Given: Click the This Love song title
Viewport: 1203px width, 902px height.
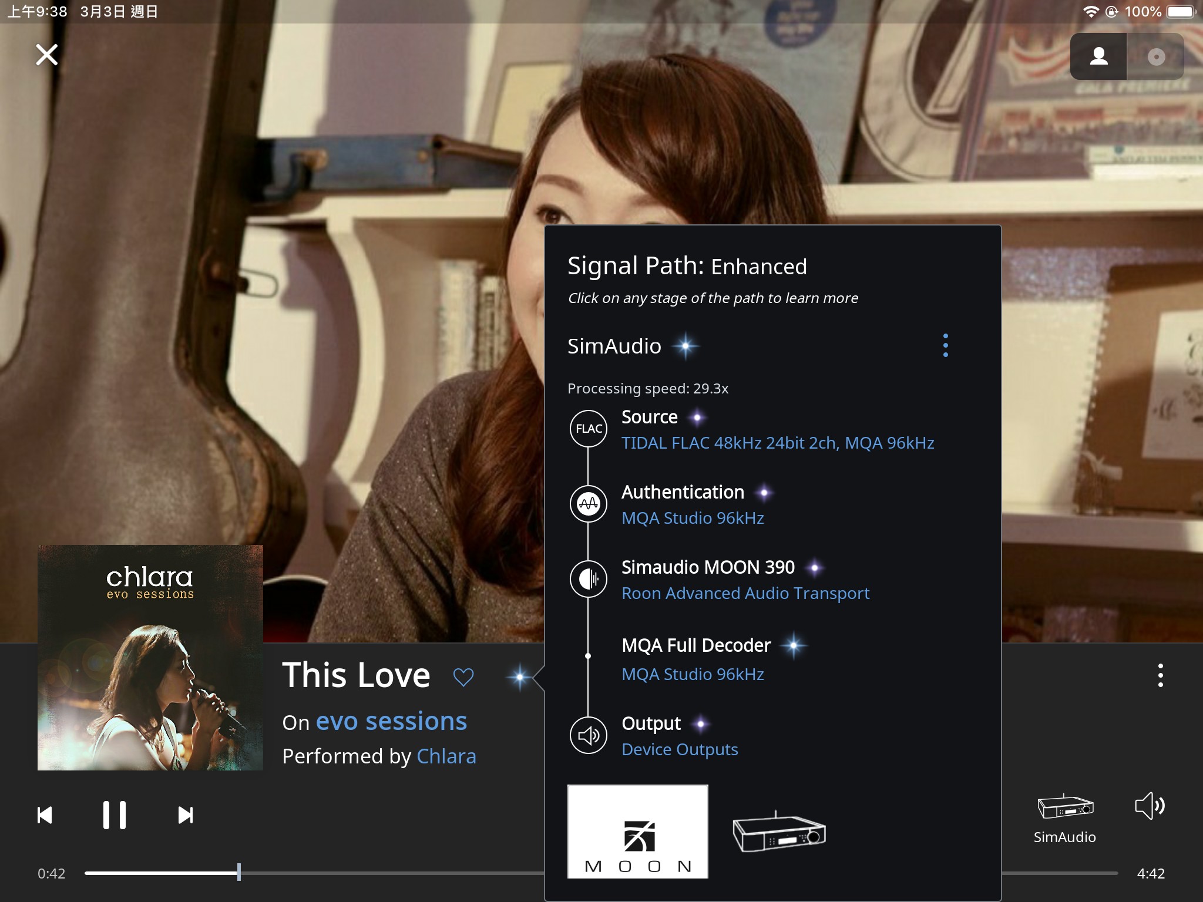Looking at the screenshot, I should click(356, 675).
